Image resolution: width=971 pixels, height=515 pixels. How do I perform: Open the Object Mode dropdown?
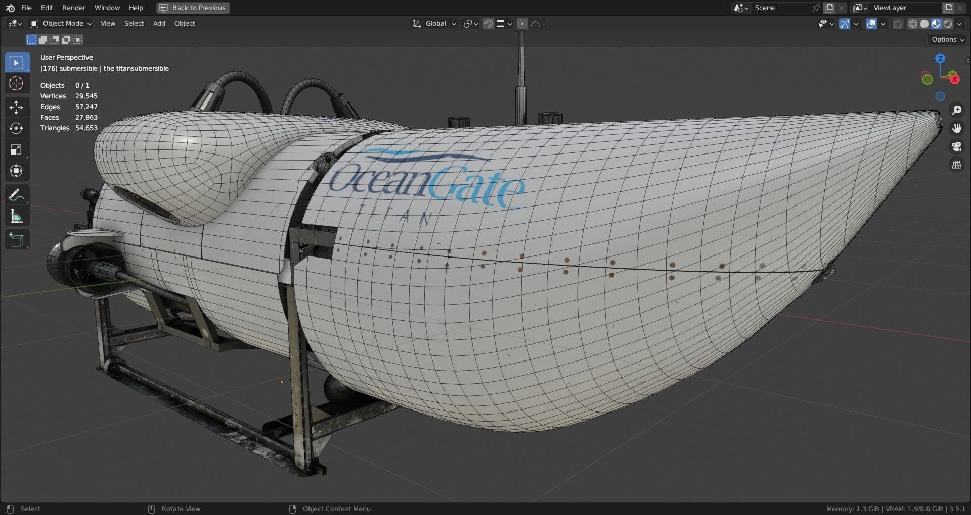pyautogui.click(x=60, y=24)
